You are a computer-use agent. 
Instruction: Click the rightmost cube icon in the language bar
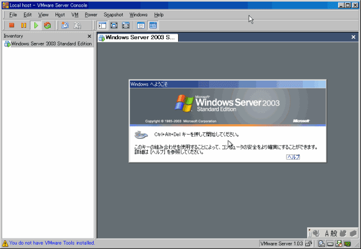click(353, 234)
